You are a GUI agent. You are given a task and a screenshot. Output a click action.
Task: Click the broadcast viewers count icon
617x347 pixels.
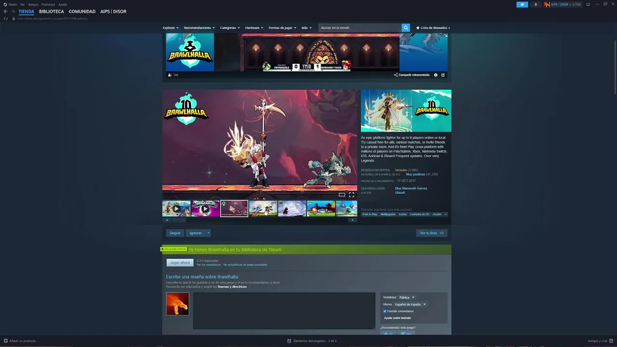(170, 75)
